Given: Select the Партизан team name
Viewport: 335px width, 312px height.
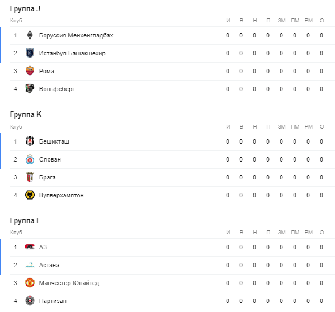Looking at the screenshot, I should point(53,301).
